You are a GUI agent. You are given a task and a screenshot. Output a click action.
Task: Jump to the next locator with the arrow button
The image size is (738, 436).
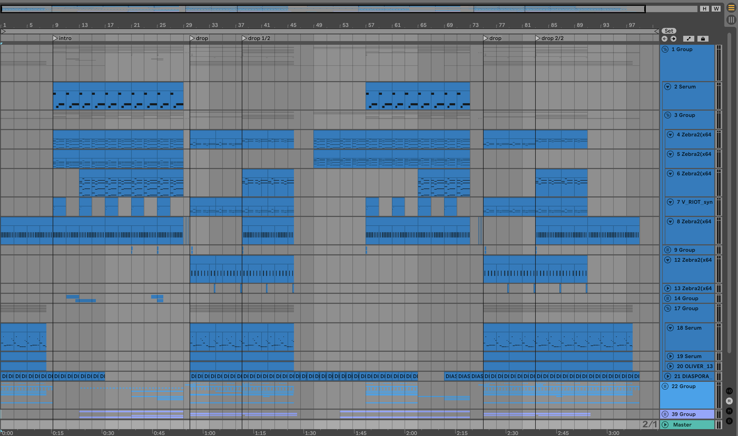pos(673,39)
